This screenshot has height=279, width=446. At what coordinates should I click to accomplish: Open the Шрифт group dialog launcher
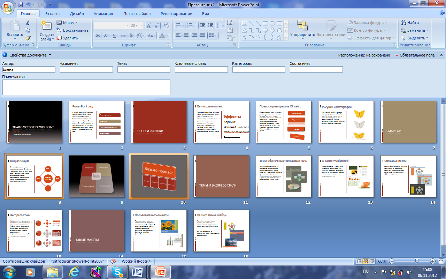pyautogui.click(x=168, y=45)
